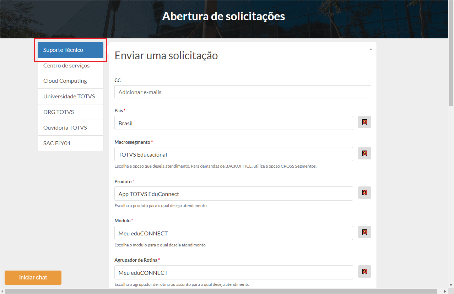Viewport: 454px width, 294px height.
Task: Click the bookmark icon beside Agrupador de Rotina
Action: [x=364, y=272]
